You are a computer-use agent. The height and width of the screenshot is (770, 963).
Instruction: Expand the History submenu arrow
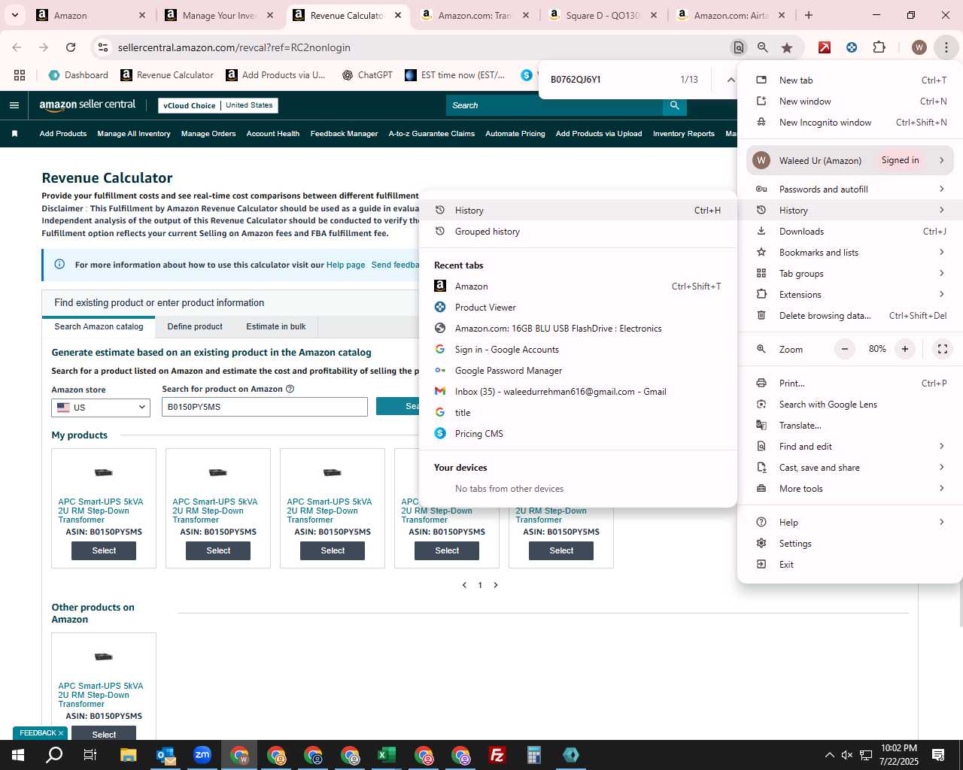[x=941, y=210]
